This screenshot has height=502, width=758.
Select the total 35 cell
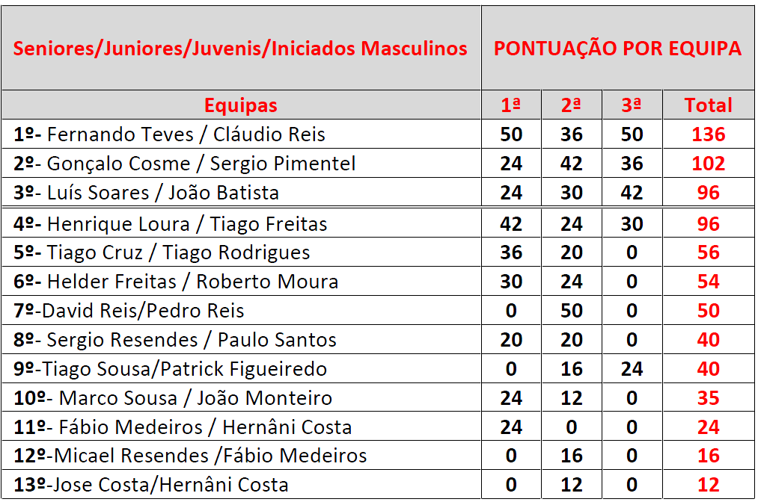pos(708,397)
